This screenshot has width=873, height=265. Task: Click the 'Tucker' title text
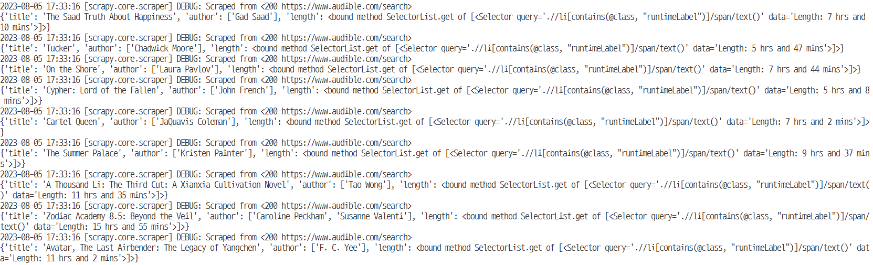tap(59, 48)
